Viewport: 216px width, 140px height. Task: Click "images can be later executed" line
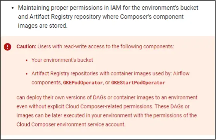pyautogui.click(x=51, y=115)
